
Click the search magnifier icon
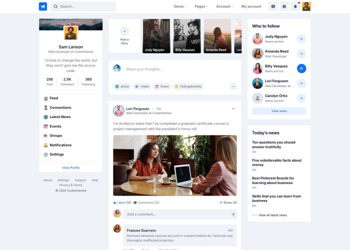pyautogui.click(x=55, y=6)
